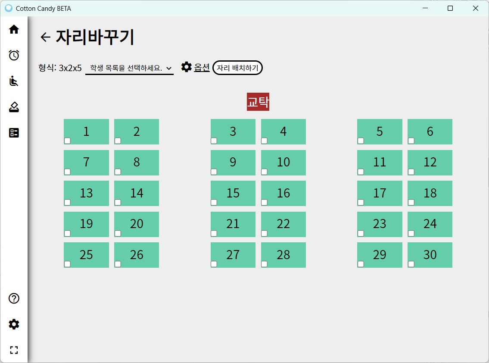Open the home page from sidebar

point(14,29)
